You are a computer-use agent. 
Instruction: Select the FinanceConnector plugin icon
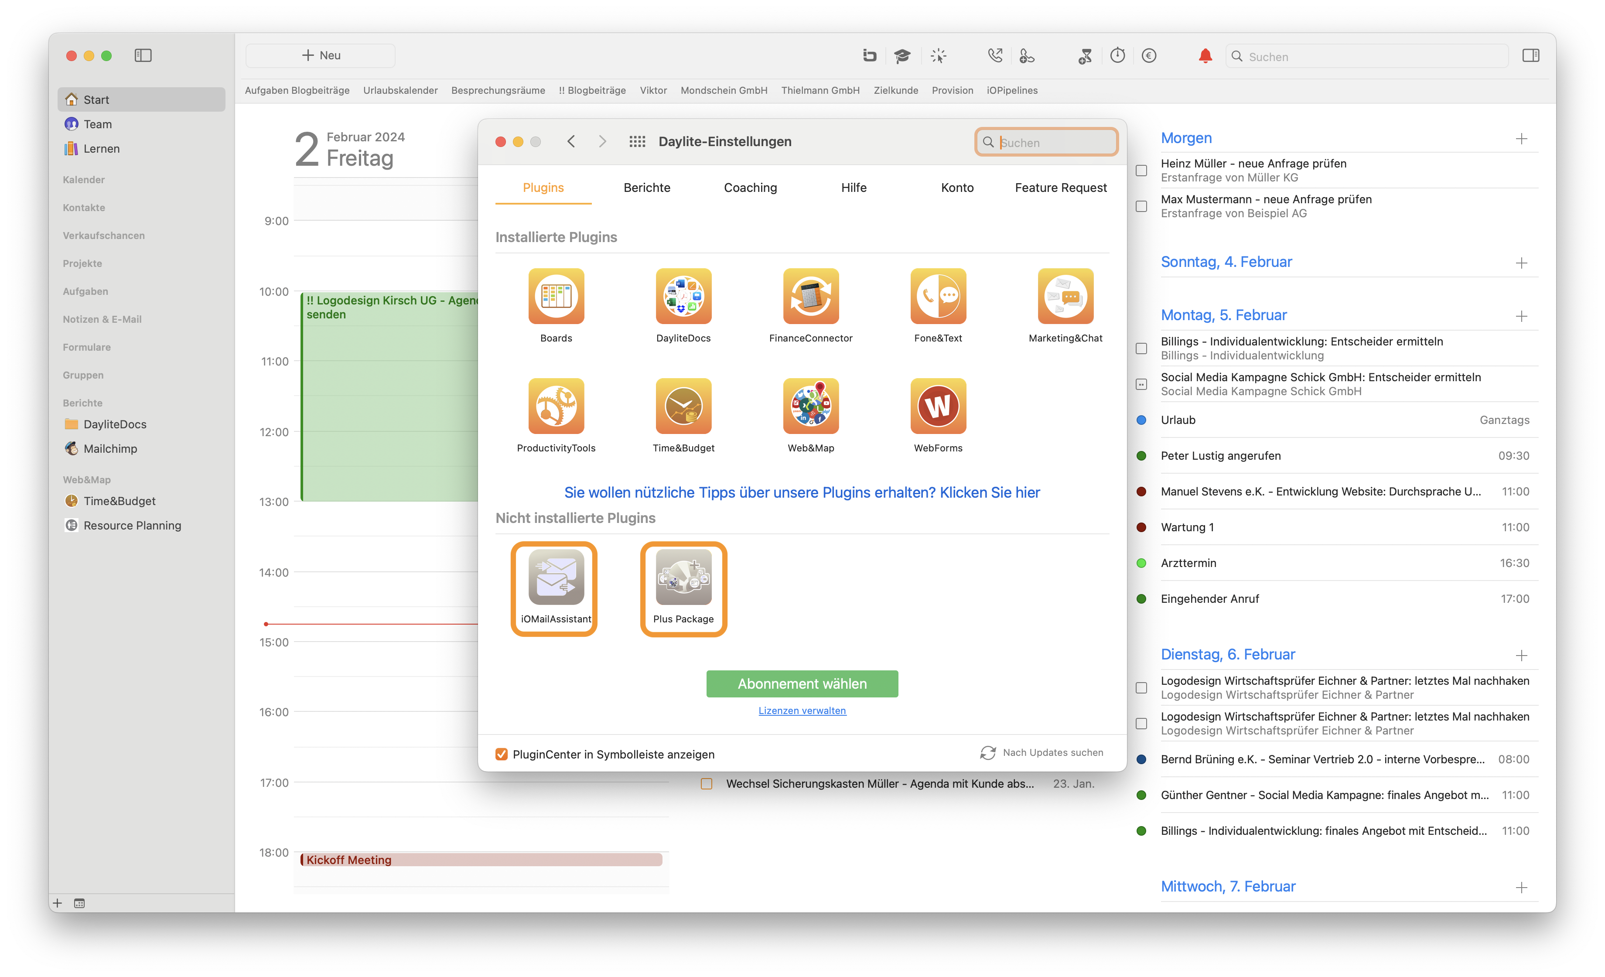coord(810,296)
